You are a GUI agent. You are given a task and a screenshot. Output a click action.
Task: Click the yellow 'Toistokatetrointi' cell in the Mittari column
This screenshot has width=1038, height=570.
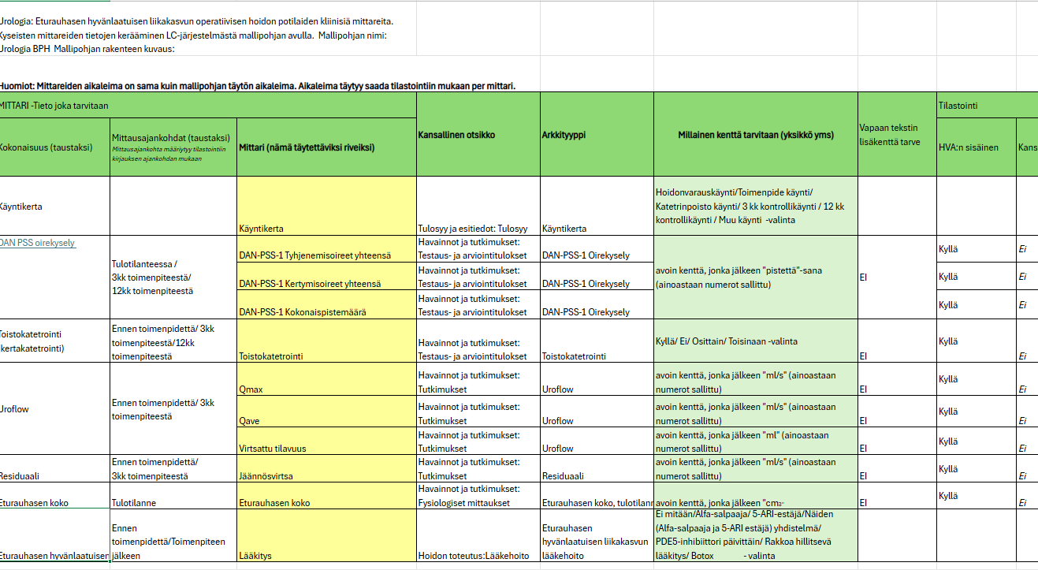coord(326,341)
